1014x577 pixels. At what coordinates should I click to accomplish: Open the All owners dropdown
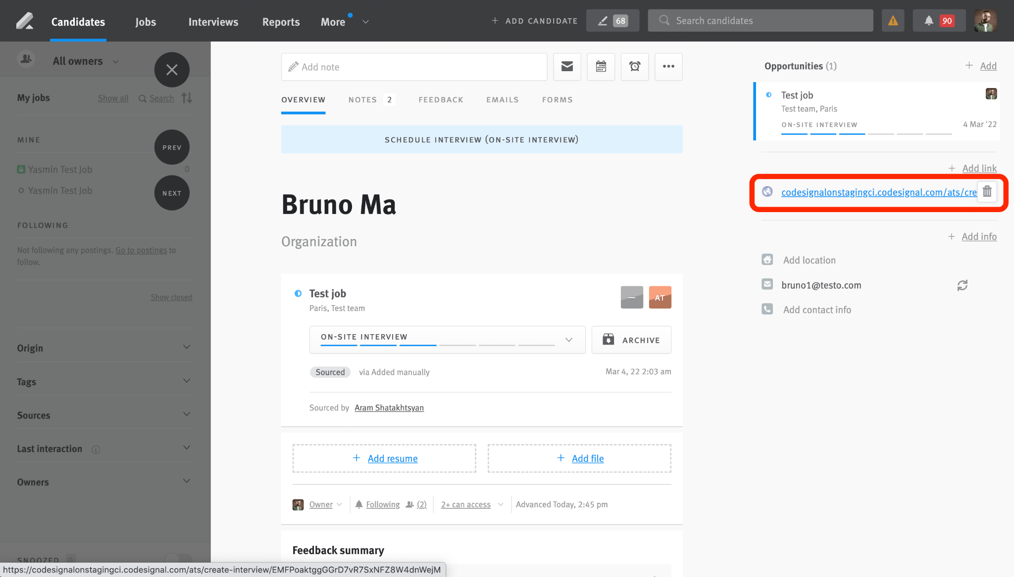coord(85,61)
